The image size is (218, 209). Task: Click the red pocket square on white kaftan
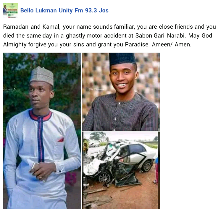61,139
